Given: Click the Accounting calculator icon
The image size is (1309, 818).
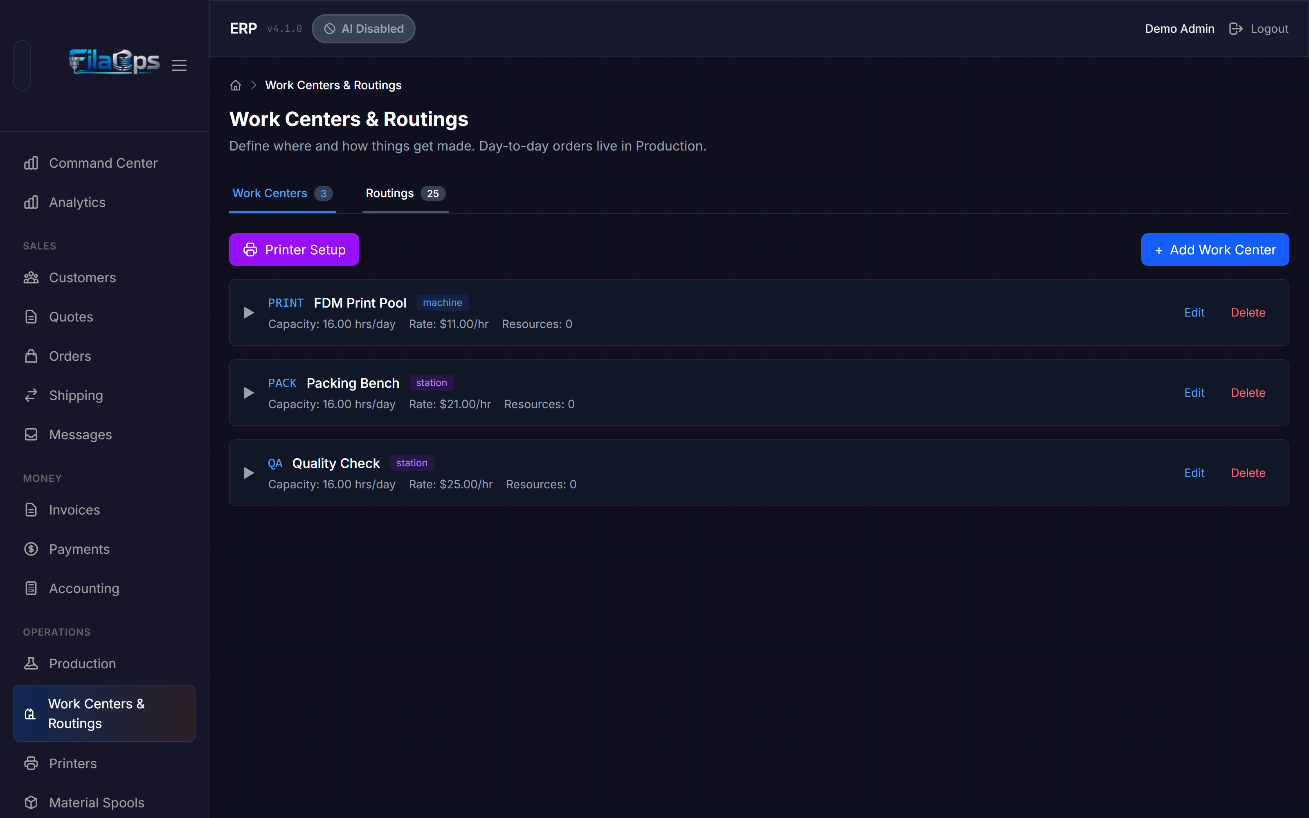Looking at the screenshot, I should [31, 589].
